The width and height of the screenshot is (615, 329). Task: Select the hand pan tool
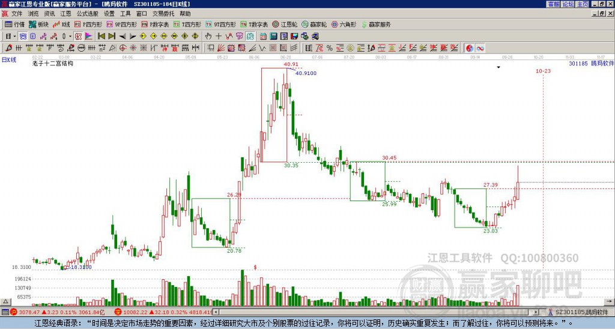[x=208, y=37]
